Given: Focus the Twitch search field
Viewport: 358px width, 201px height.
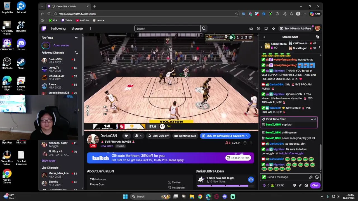Looking at the screenshot, I should pyautogui.click(x=167, y=28).
